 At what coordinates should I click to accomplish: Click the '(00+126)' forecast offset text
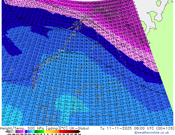tap(165, 128)
